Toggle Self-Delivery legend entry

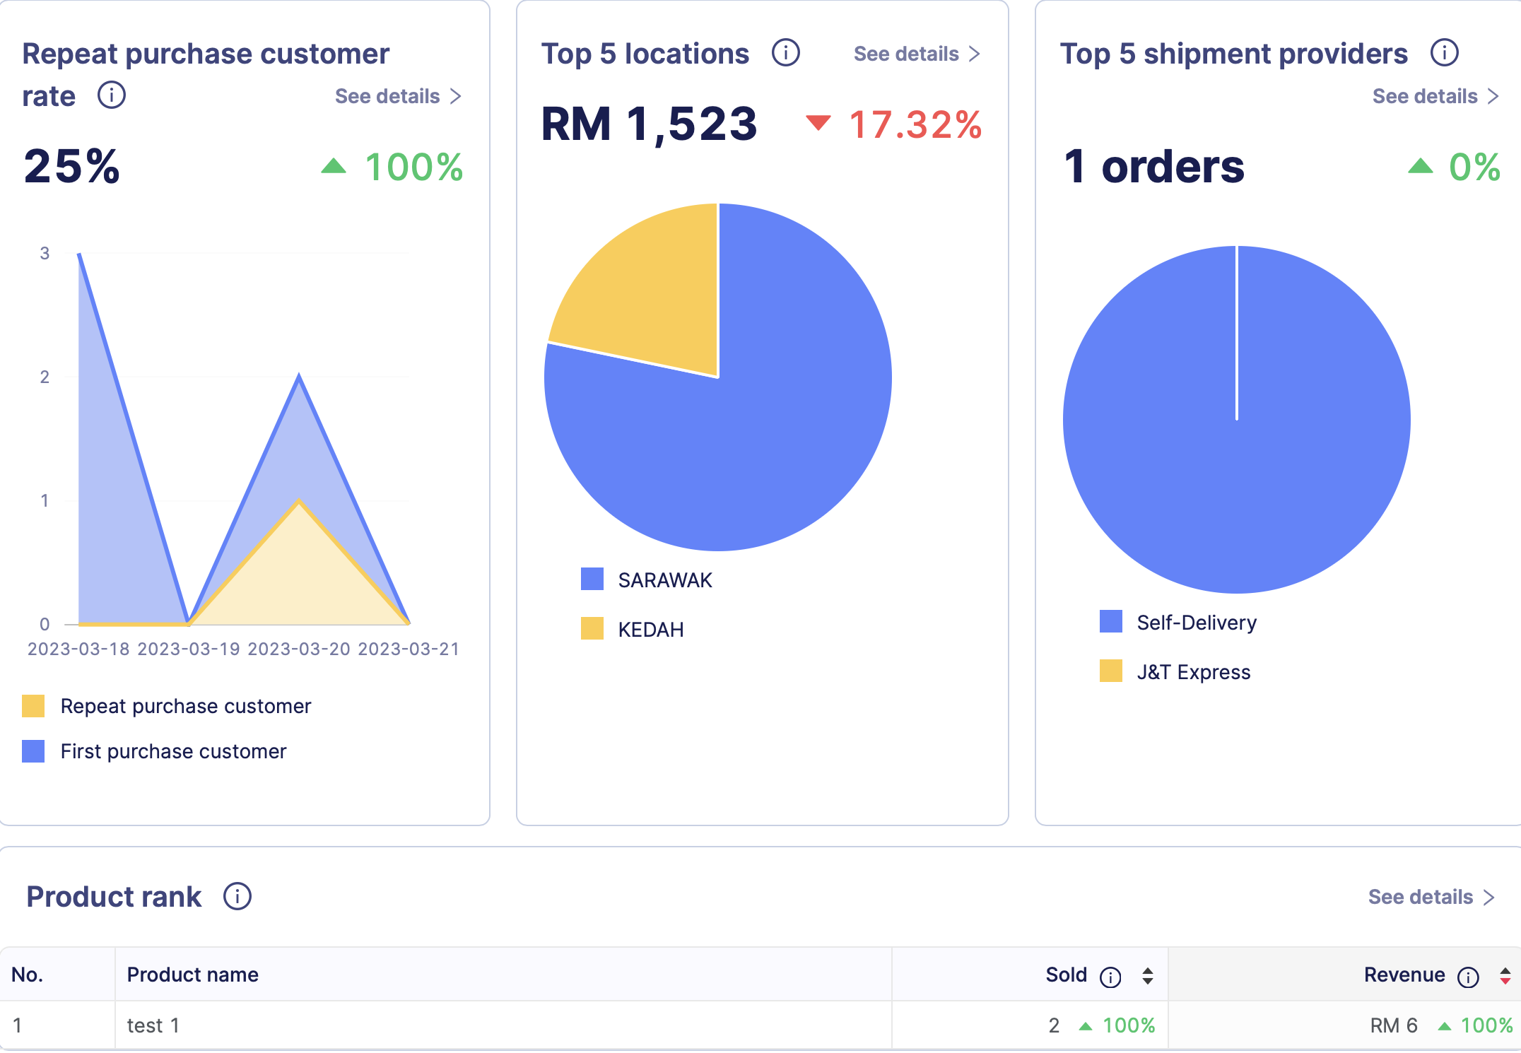1196,622
